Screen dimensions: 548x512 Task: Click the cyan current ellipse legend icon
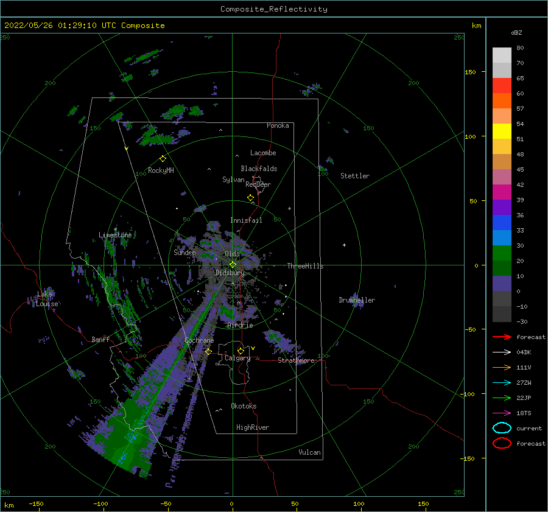(x=502, y=428)
